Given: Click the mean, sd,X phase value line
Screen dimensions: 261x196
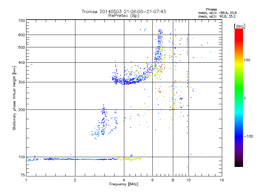Looking at the screenshot, I should pyautogui.click(x=217, y=17).
